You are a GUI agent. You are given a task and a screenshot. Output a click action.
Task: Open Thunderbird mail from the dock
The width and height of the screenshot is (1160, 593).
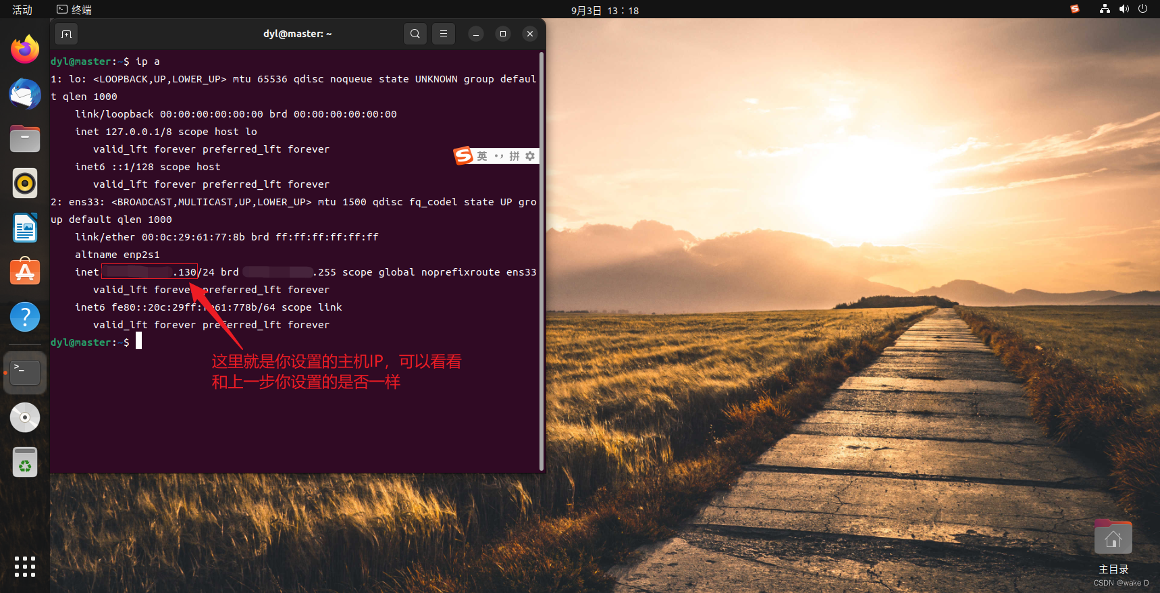coord(25,94)
